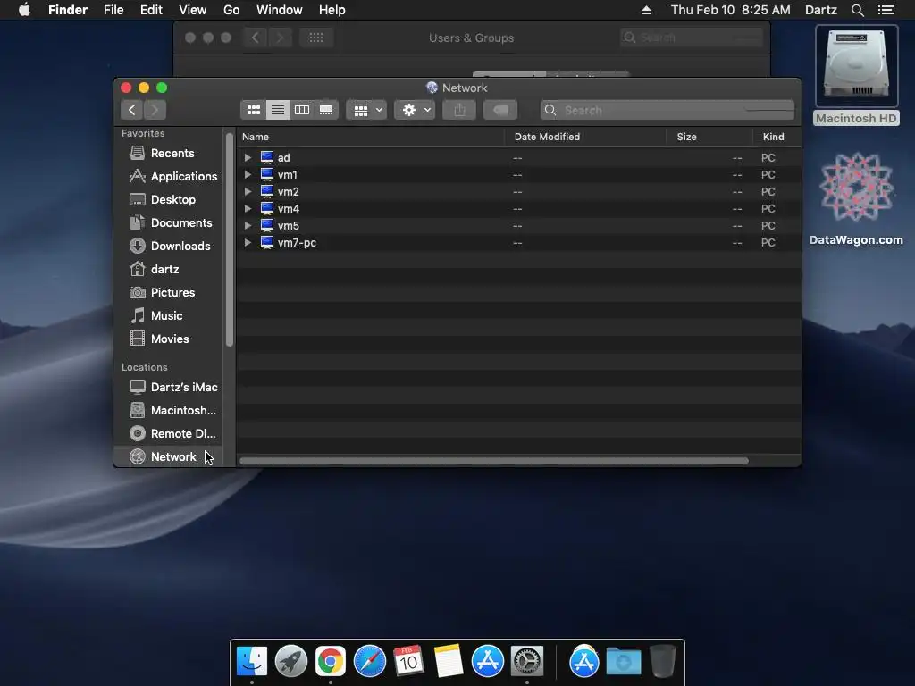Expand the vm7-pc disclosure triangle
Viewport: 915px width, 686px height.
click(x=248, y=242)
